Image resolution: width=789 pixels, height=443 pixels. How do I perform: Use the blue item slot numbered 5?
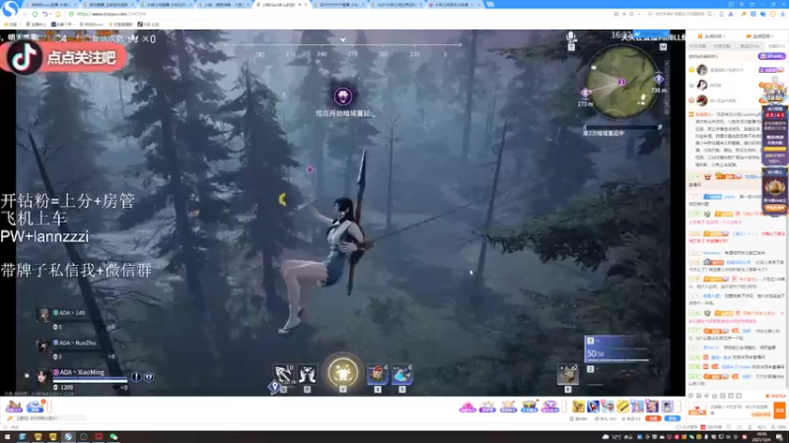pyautogui.click(x=402, y=375)
